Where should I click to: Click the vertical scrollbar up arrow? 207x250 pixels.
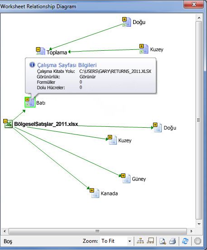199,18
